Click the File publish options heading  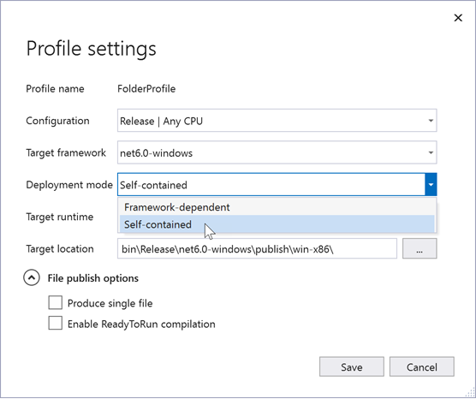(93, 278)
